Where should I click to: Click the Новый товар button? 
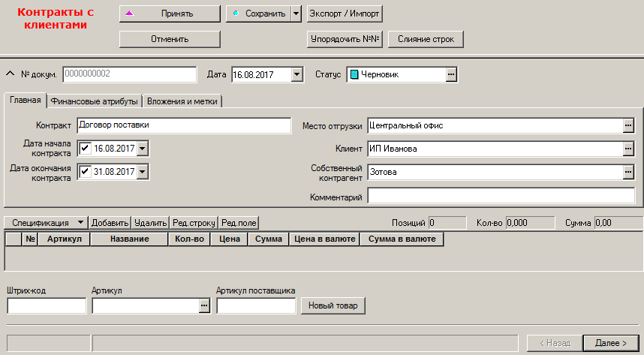point(333,305)
